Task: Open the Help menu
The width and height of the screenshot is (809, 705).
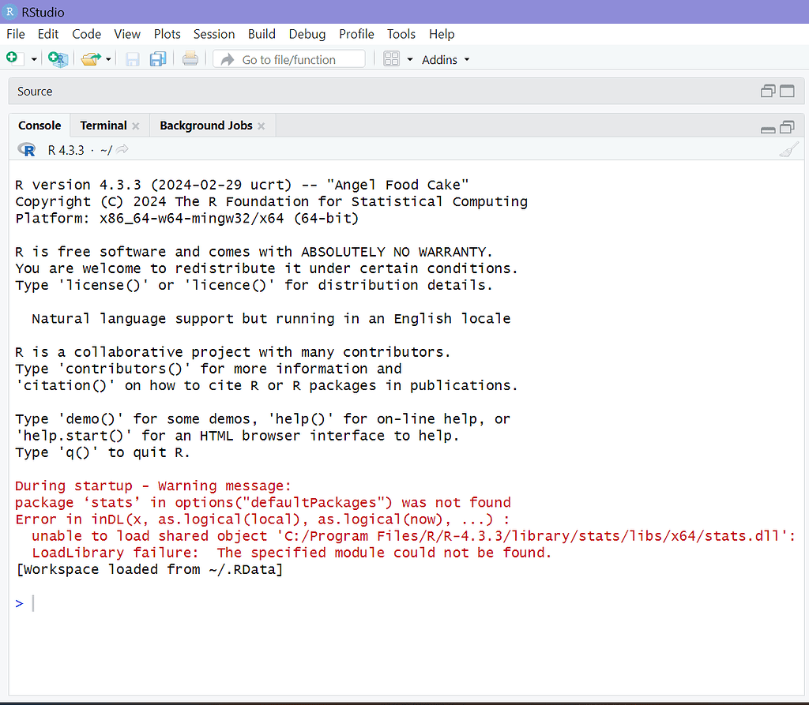Action: coord(442,34)
